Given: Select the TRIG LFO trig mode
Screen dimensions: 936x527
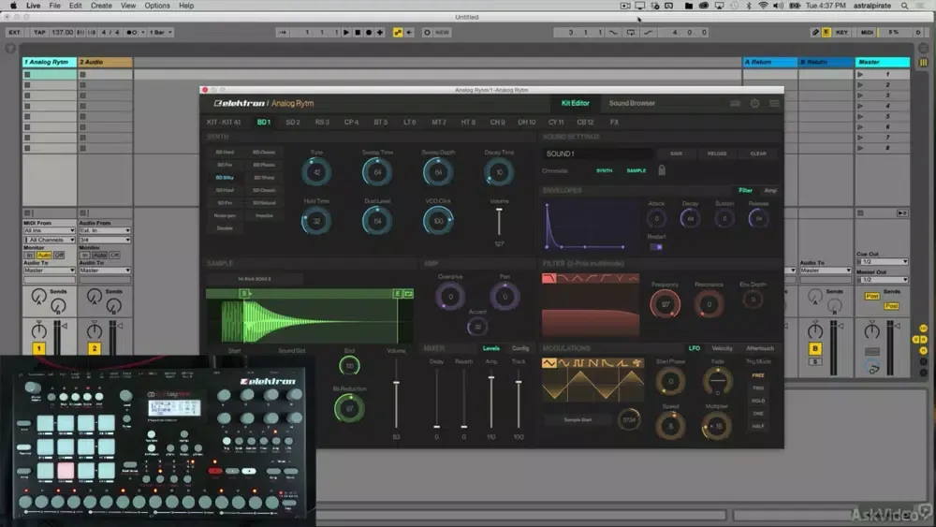Looking at the screenshot, I should 758,388.
